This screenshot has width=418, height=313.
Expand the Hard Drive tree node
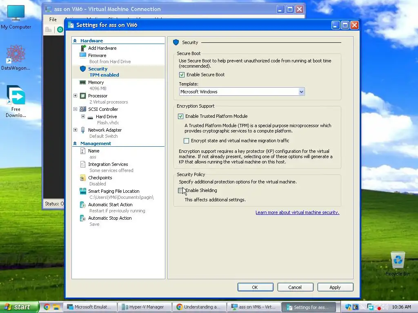pos(83,116)
